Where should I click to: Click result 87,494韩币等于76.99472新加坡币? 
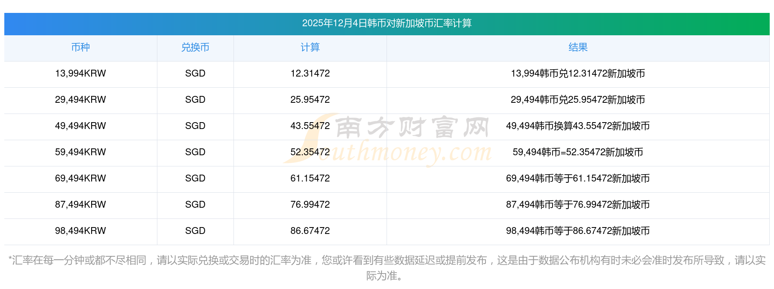coord(578,205)
